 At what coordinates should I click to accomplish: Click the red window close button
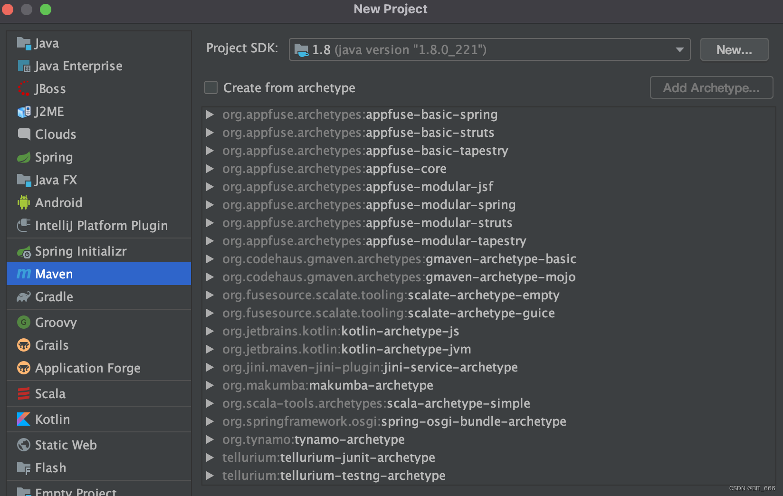[8, 10]
